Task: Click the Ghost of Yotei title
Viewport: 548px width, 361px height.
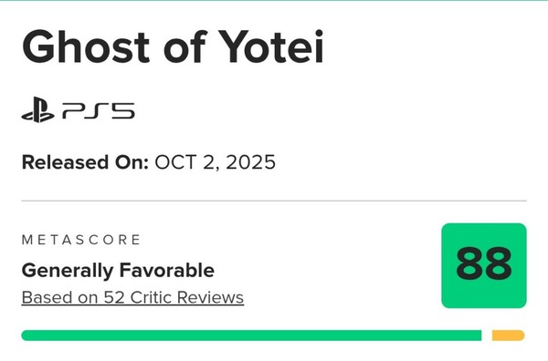Action: (173, 46)
